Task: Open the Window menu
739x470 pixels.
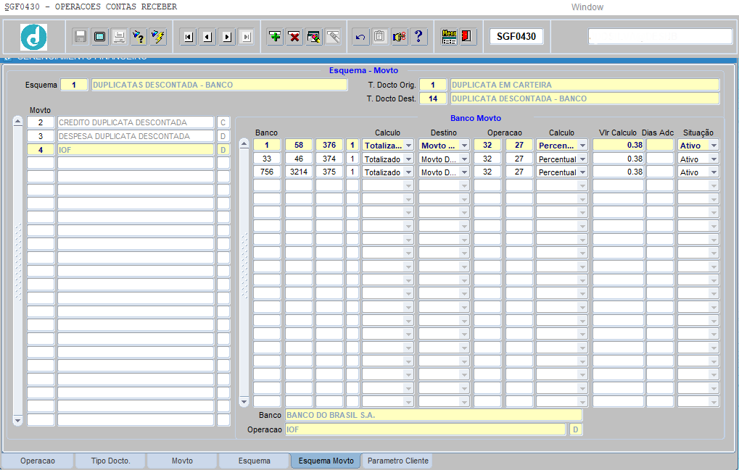Action: point(587,7)
